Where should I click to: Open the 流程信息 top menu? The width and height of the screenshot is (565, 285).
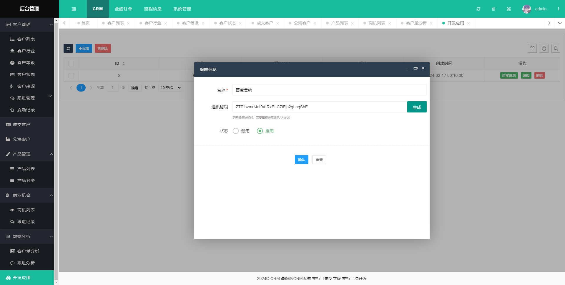153,9
